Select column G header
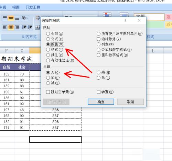 point(22,51)
